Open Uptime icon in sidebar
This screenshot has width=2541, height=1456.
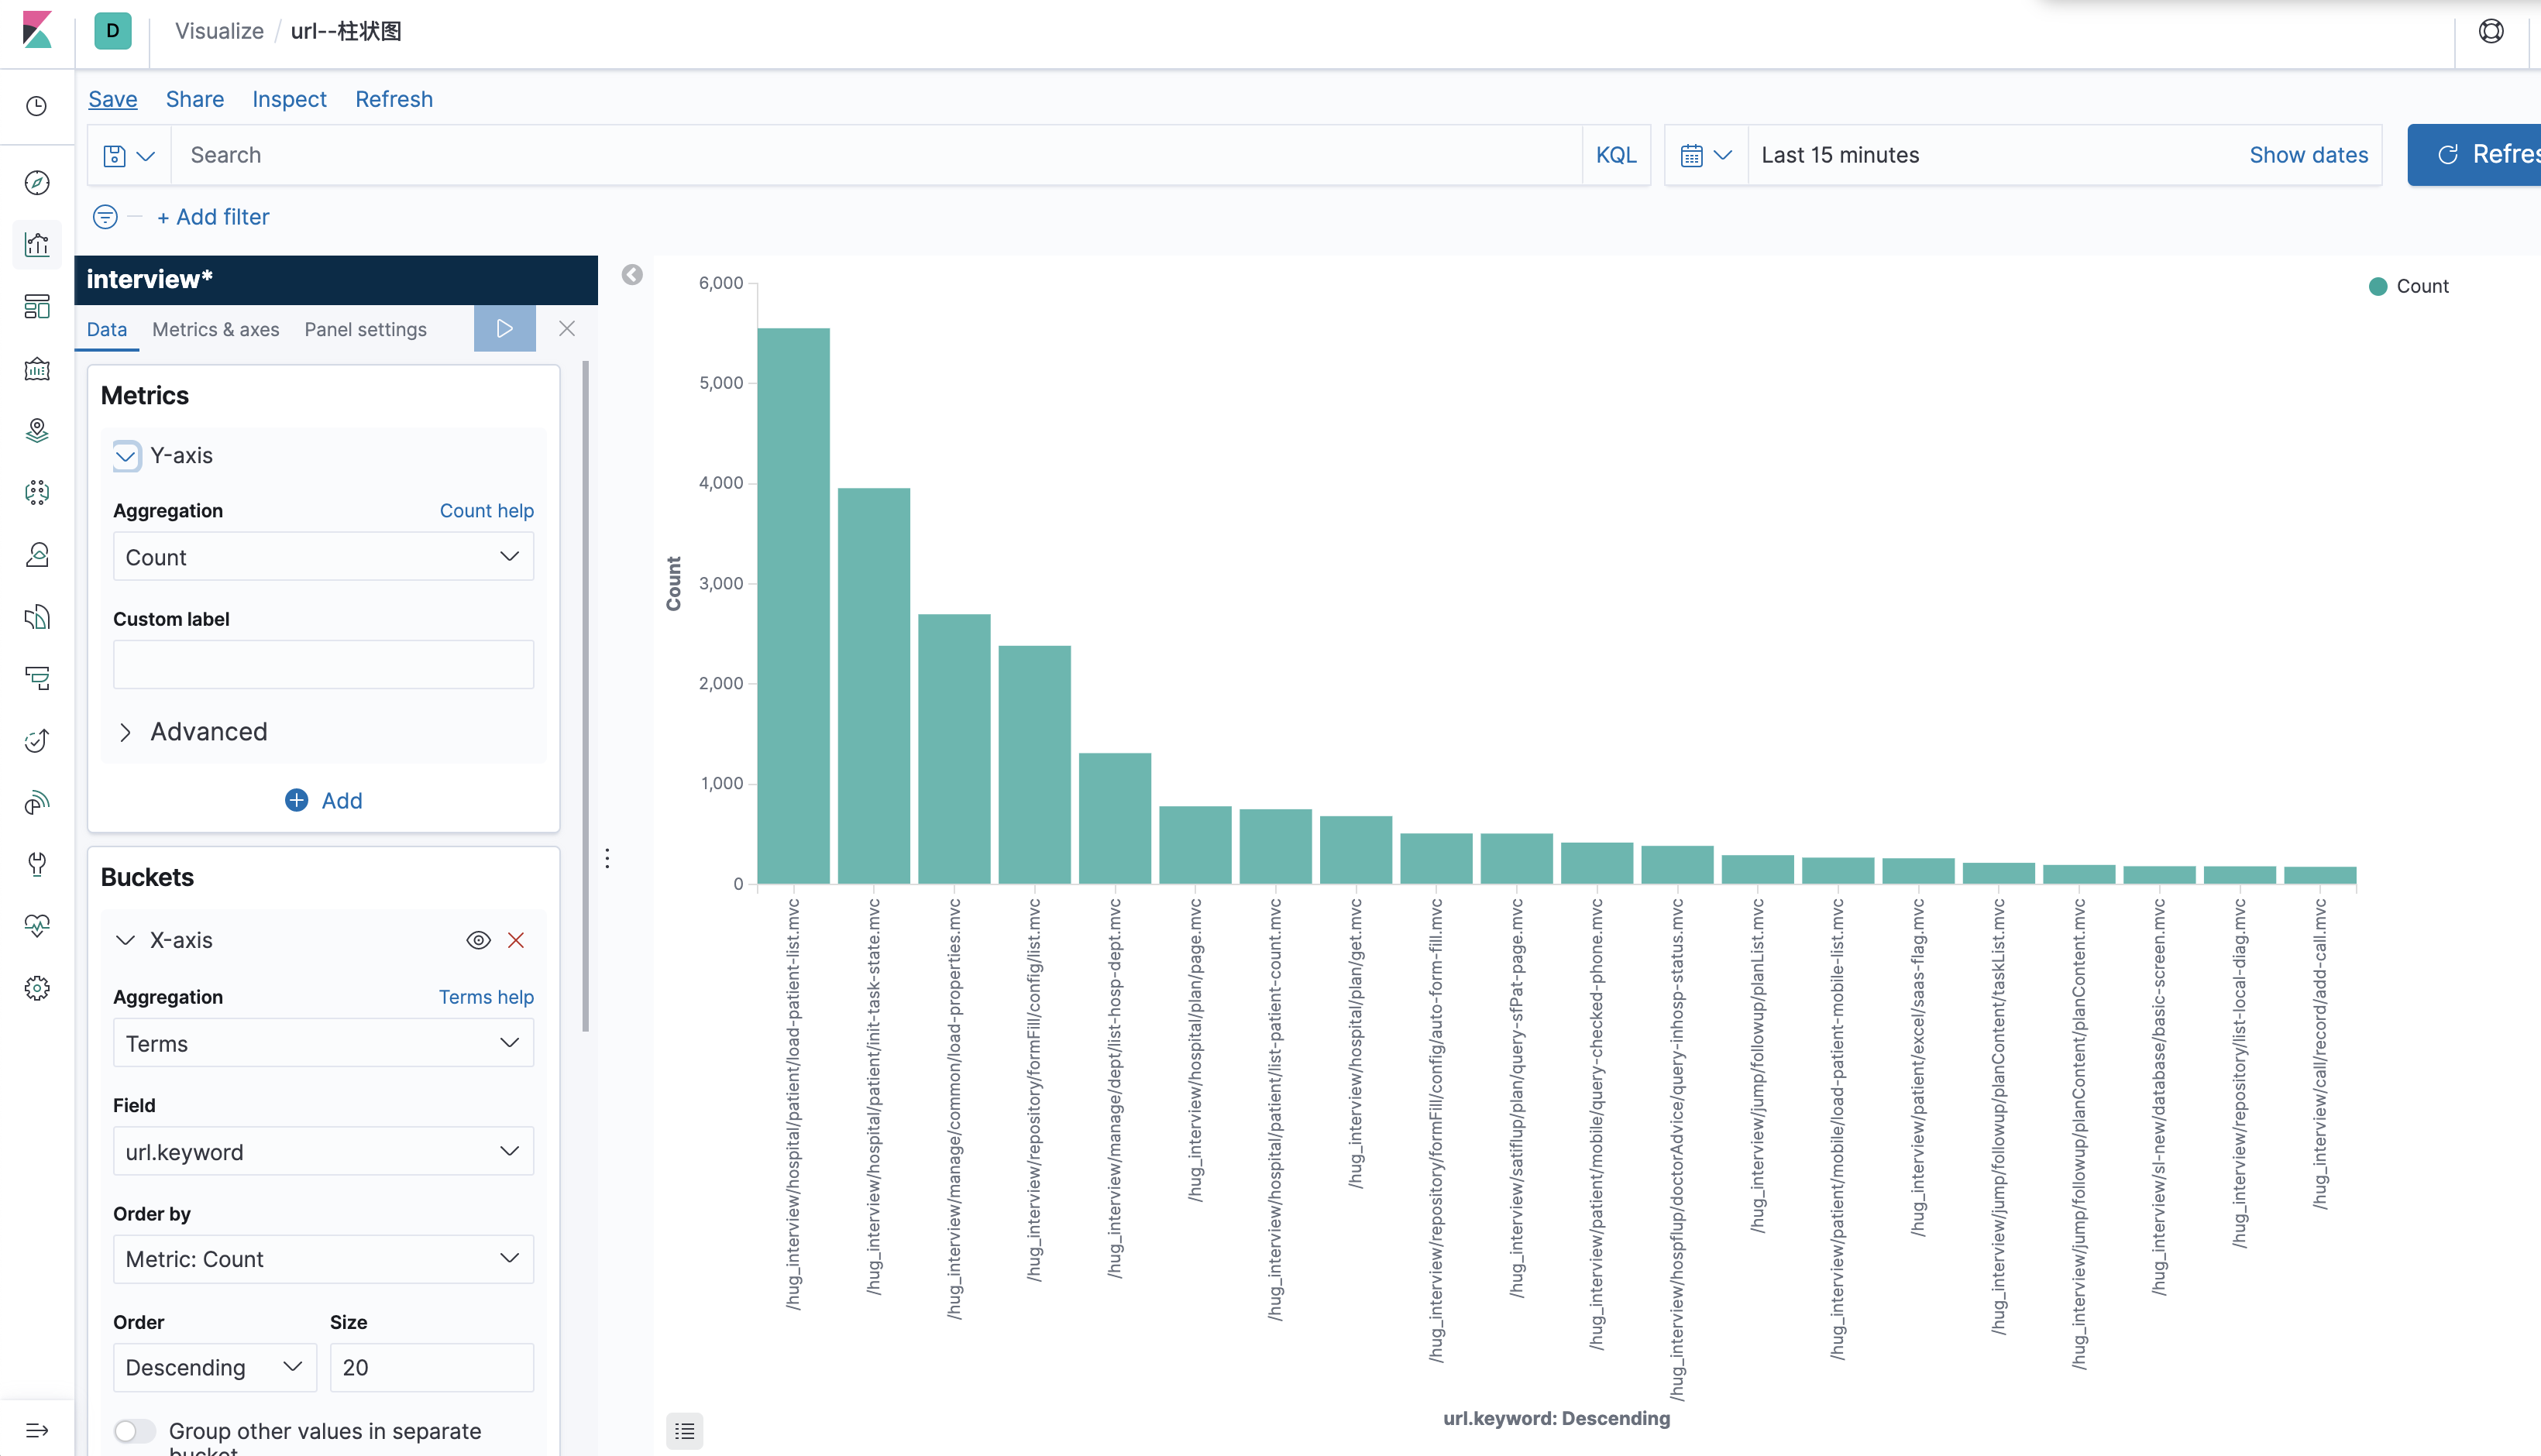pyautogui.click(x=37, y=741)
